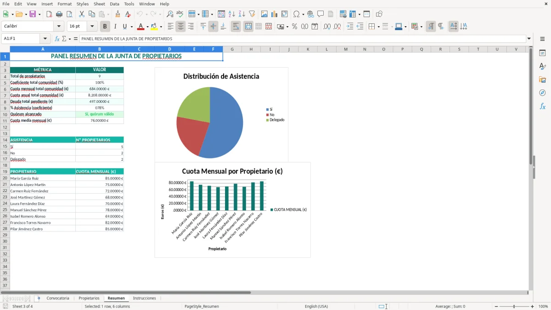Open the Font Size dropdown
This screenshot has width=551, height=310.
(x=92, y=27)
